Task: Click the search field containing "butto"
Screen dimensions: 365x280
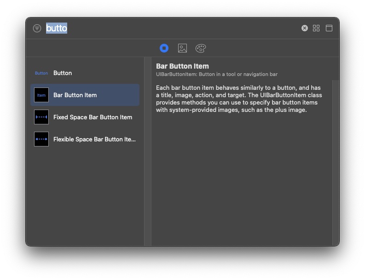Action: (x=171, y=28)
